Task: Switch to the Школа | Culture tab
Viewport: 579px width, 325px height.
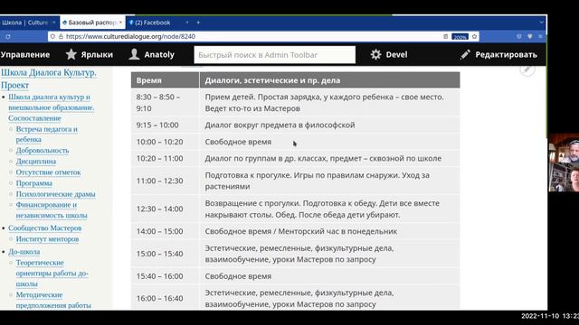Action: click(25, 23)
